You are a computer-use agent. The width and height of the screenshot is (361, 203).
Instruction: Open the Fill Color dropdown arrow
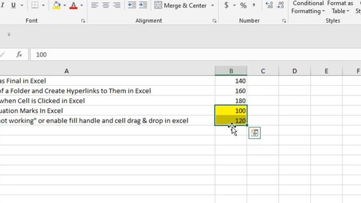click(x=64, y=5)
